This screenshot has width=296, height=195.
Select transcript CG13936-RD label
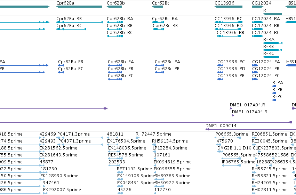pyautogui.click(x=229, y=26)
